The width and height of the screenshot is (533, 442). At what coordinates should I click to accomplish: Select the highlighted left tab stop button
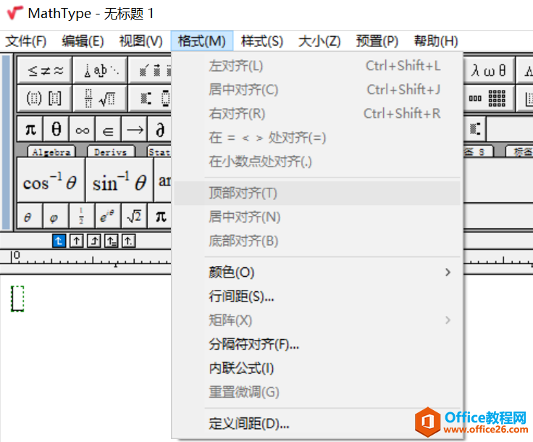point(59,241)
